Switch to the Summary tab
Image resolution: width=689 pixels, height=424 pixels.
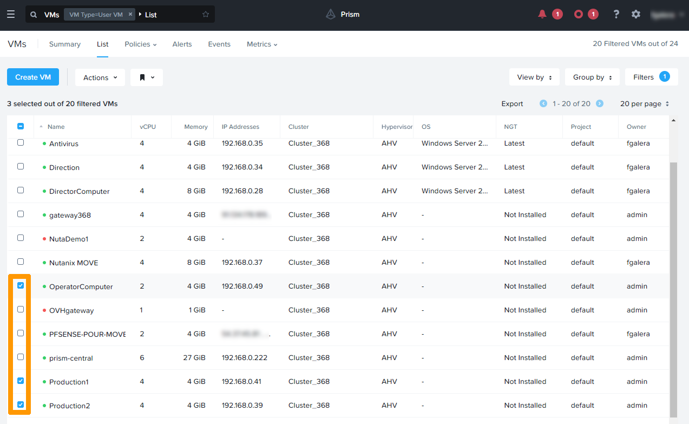[x=64, y=44]
